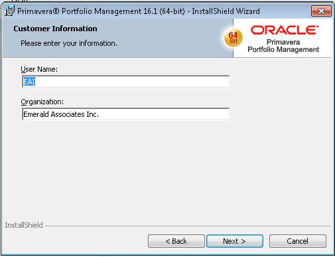
Task: Click the Organization input field
Action: tap(126, 114)
